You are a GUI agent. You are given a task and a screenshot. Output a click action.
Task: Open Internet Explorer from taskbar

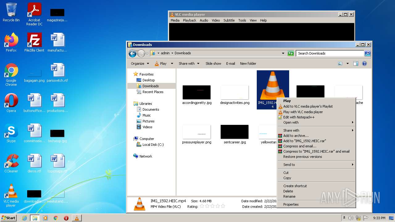point(25,218)
